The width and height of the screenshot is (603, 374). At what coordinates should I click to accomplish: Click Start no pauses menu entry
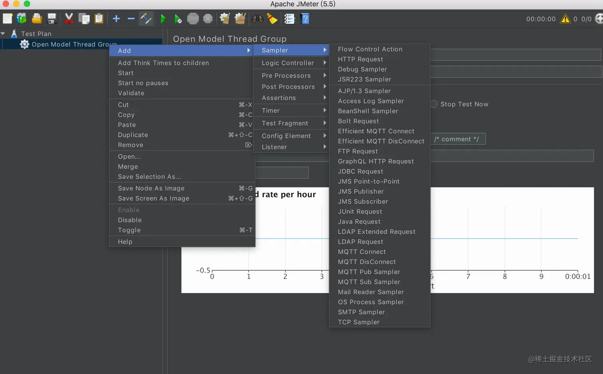tap(182, 83)
